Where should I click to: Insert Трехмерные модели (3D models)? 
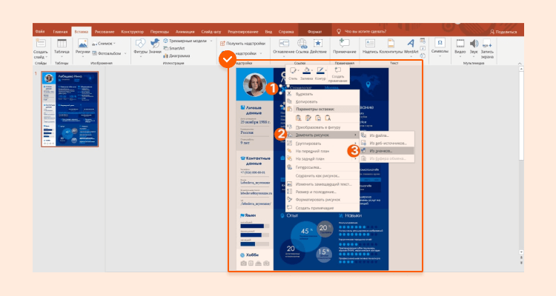(185, 41)
